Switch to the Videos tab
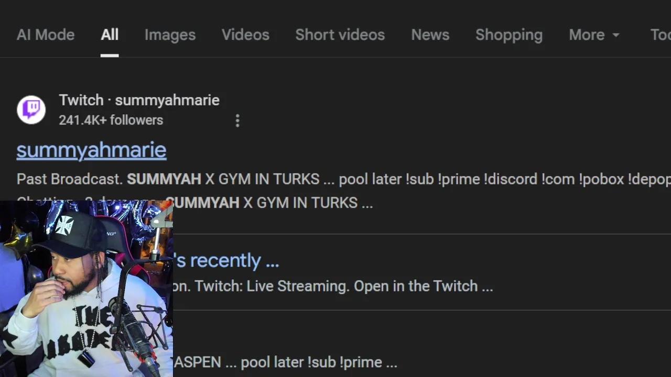The width and height of the screenshot is (671, 377). point(245,35)
